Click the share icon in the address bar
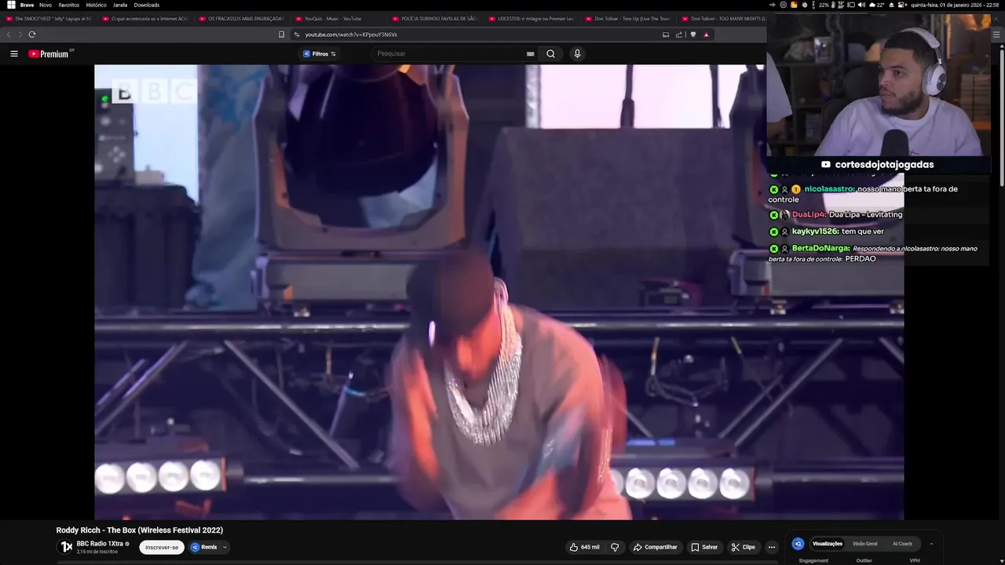 (679, 35)
